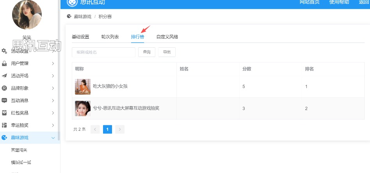Expand the 用户管理 menu chevron
Viewport: 370px width, 173px height.
pos(53,63)
